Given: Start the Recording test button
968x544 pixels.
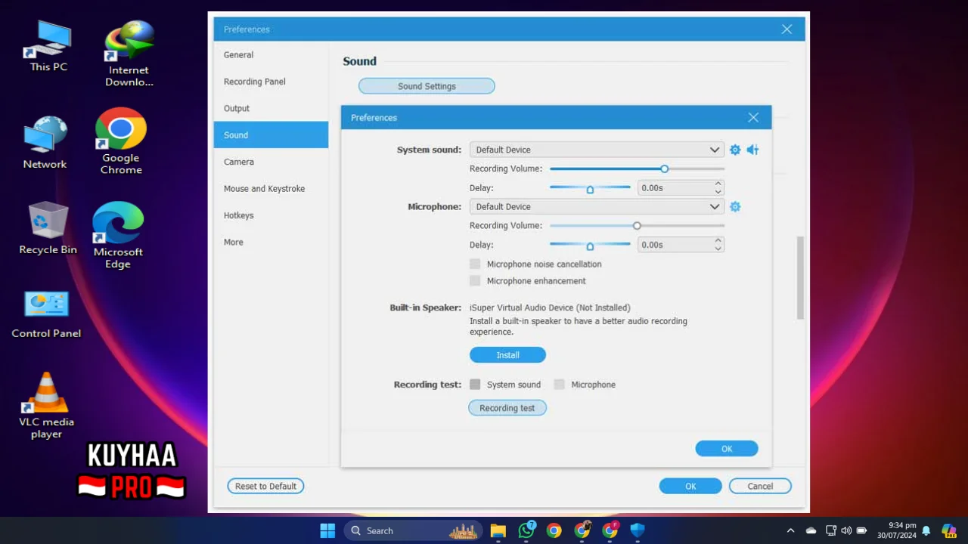Looking at the screenshot, I should pyautogui.click(x=507, y=408).
